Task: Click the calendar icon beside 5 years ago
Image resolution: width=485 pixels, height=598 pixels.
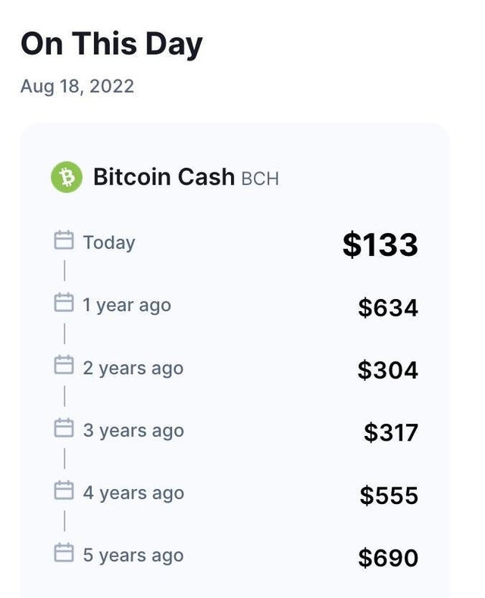Action: pyautogui.click(x=64, y=553)
